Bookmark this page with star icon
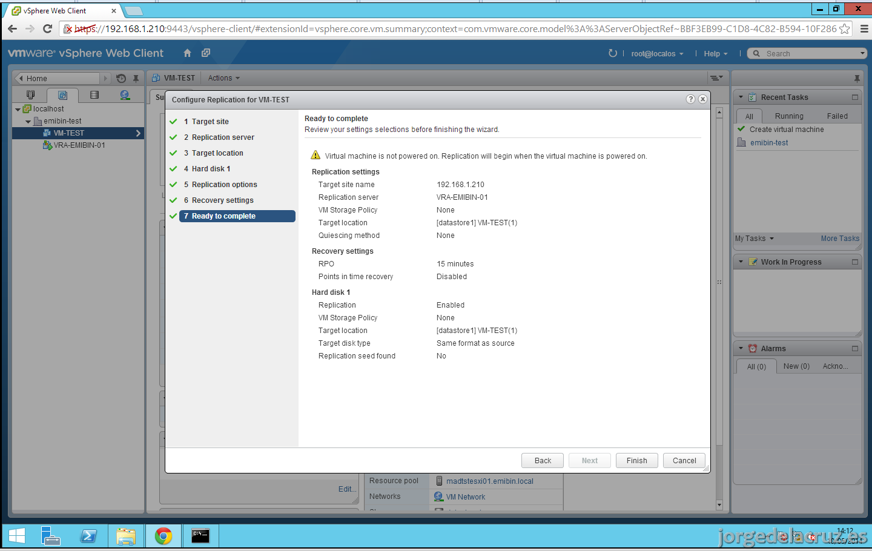This screenshot has width=872, height=551. click(844, 28)
